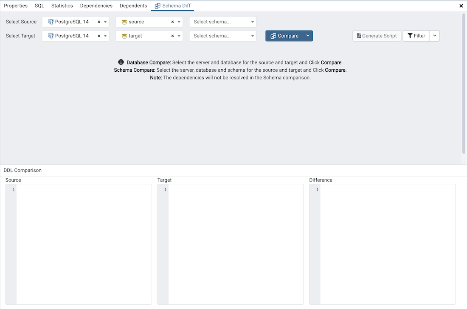Click the database icon beside source
Image resolution: width=467 pixels, height=309 pixels.
click(x=124, y=22)
